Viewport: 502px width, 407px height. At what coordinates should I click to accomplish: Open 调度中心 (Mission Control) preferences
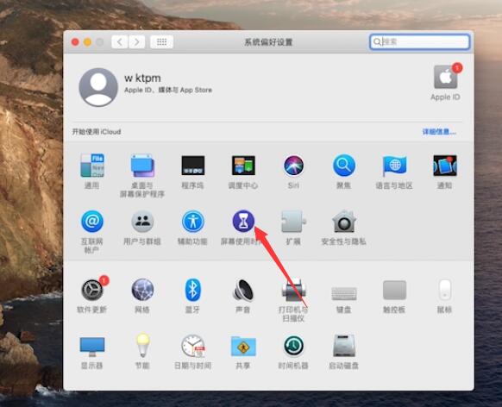(x=243, y=166)
